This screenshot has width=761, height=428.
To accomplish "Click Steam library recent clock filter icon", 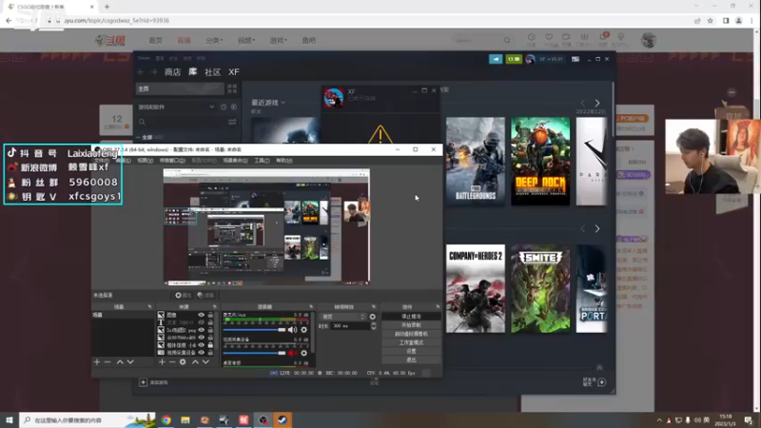I will tap(224, 107).
